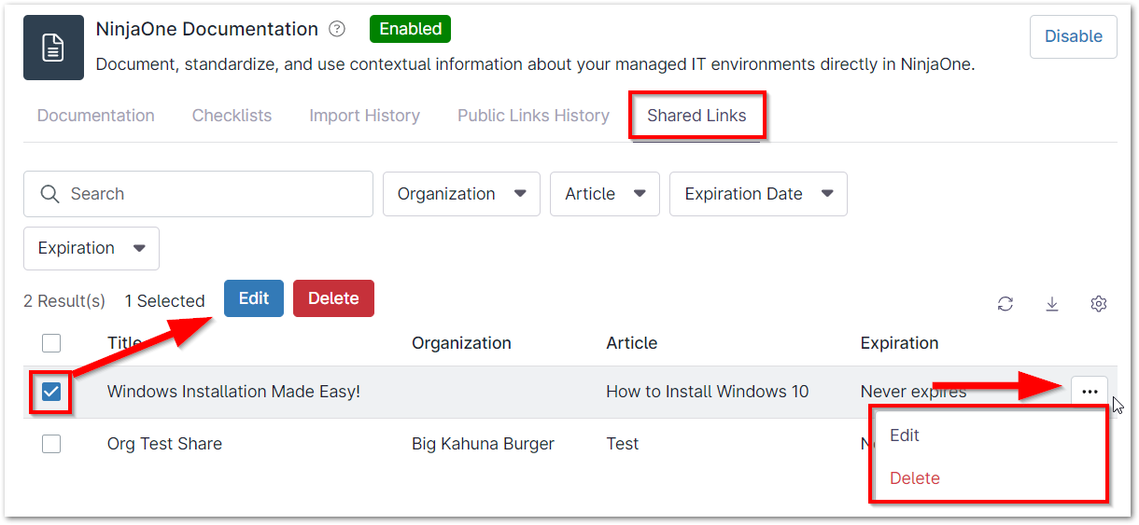Open the three-dot menu for Windows Installation row
Viewport: 1139px width, 525px height.
[1090, 392]
